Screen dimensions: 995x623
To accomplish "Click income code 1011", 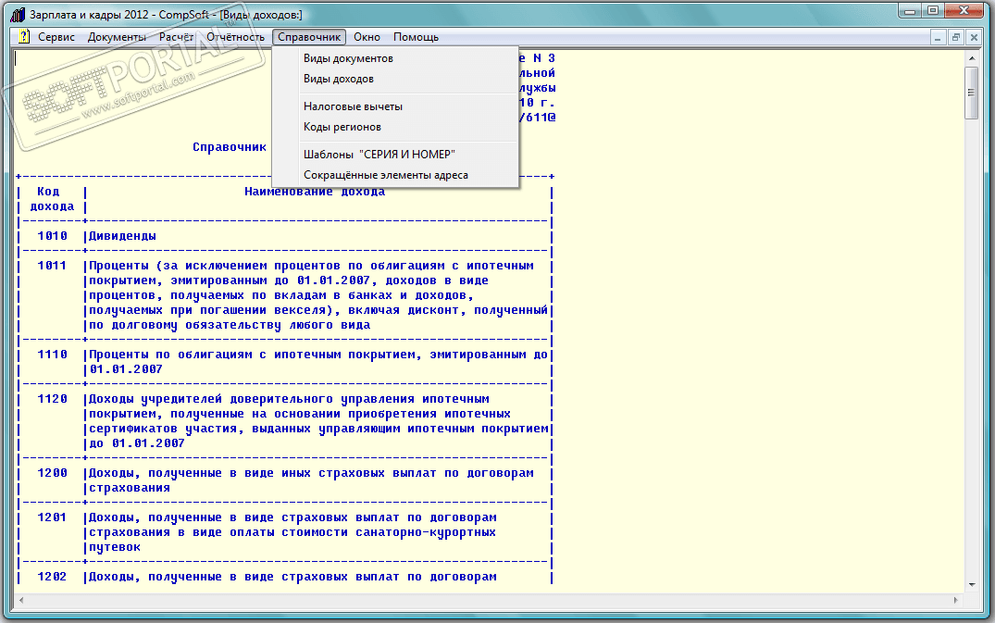I will pos(52,266).
